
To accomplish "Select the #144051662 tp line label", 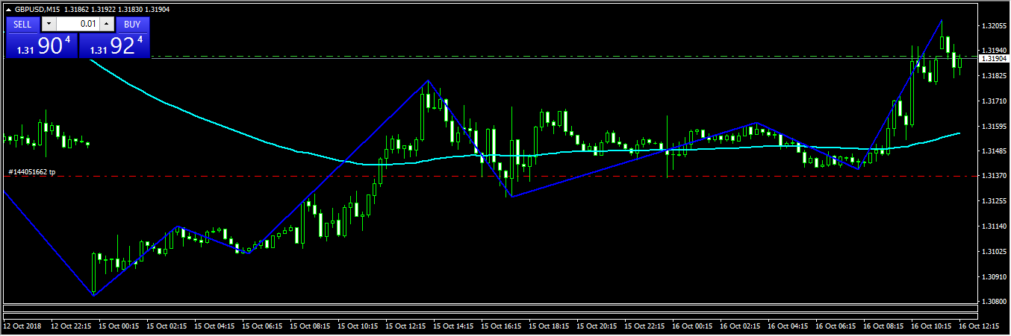I will (x=31, y=172).
